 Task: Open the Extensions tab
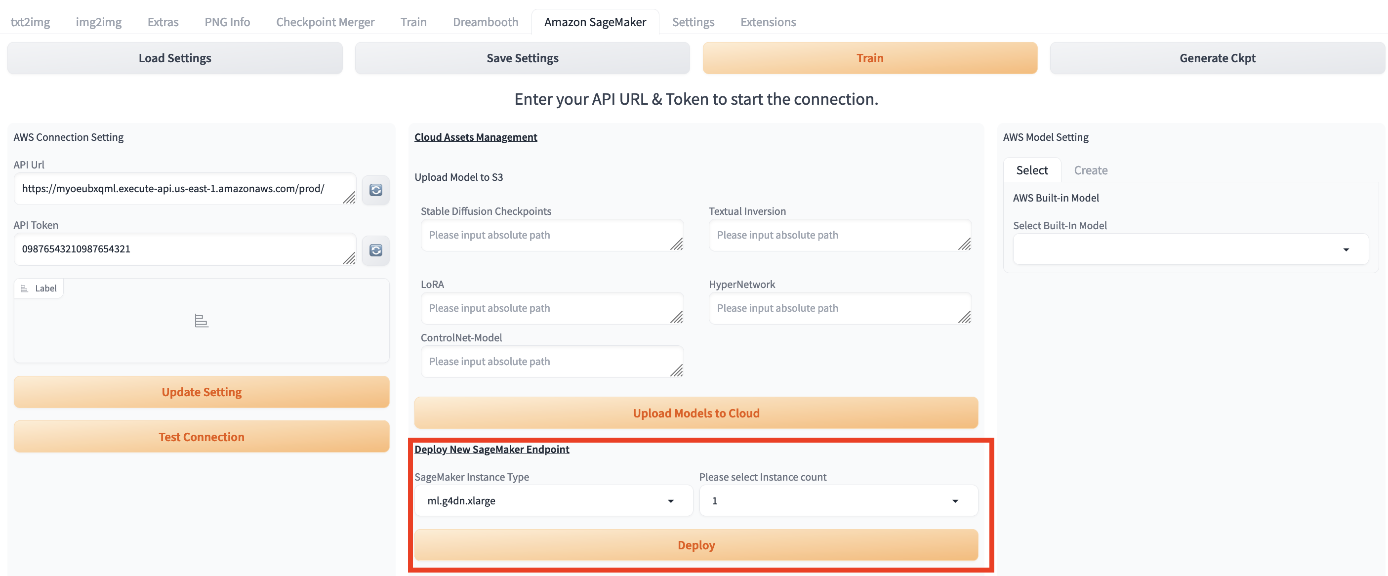pos(767,22)
